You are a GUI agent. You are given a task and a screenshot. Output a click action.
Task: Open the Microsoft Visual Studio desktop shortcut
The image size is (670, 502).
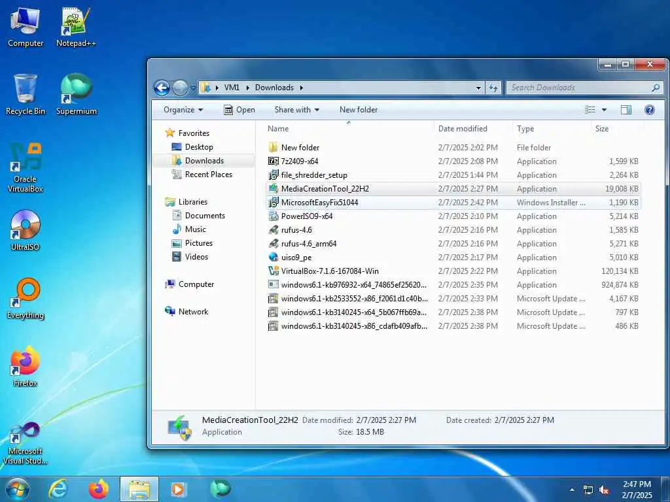tap(26, 443)
